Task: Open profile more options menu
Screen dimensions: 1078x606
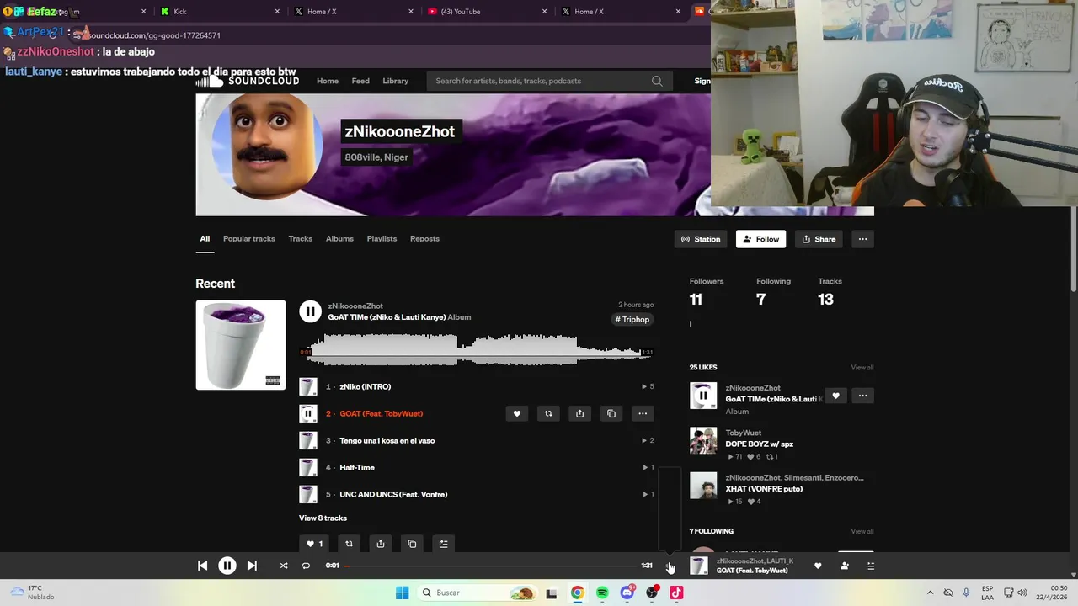Action: (862, 239)
